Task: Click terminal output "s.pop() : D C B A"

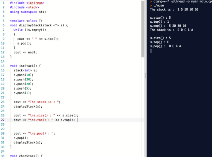Action: click(166, 46)
